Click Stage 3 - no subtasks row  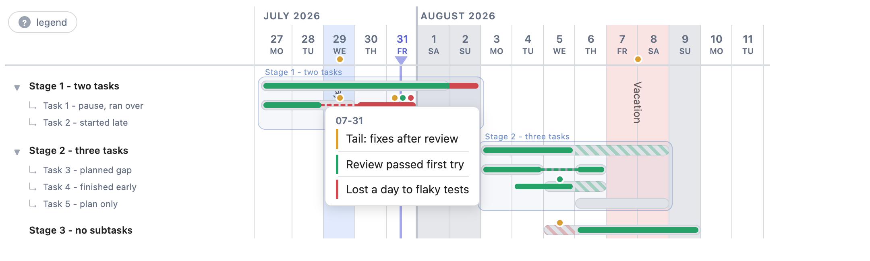click(81, 230)
